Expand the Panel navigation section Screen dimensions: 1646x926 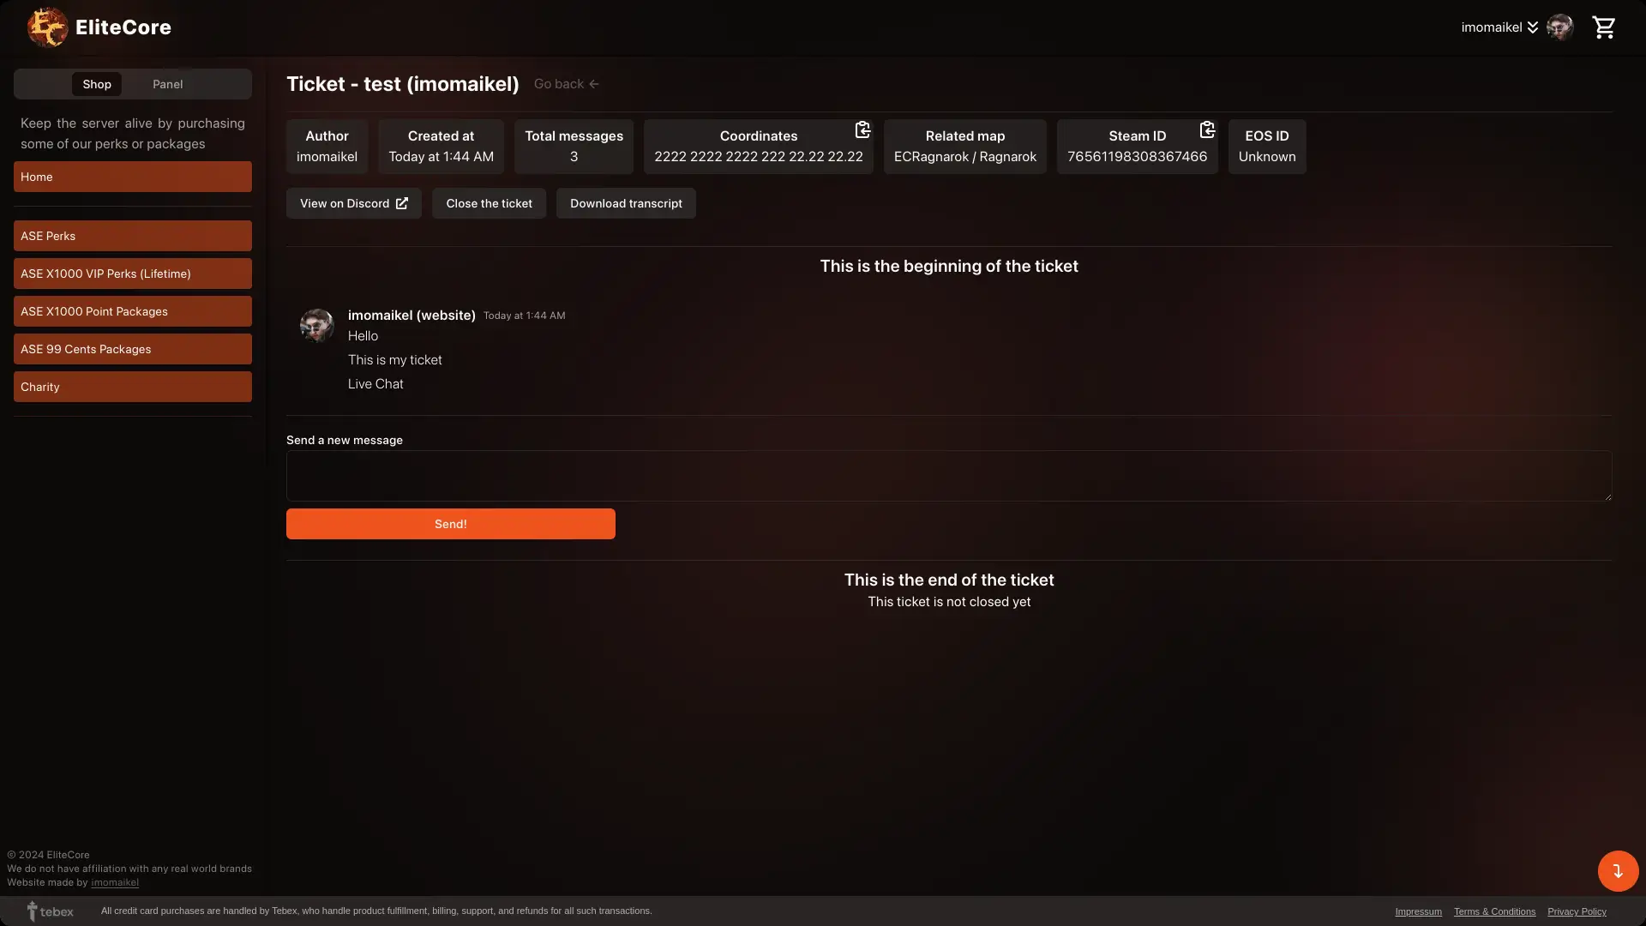[167, 84]
